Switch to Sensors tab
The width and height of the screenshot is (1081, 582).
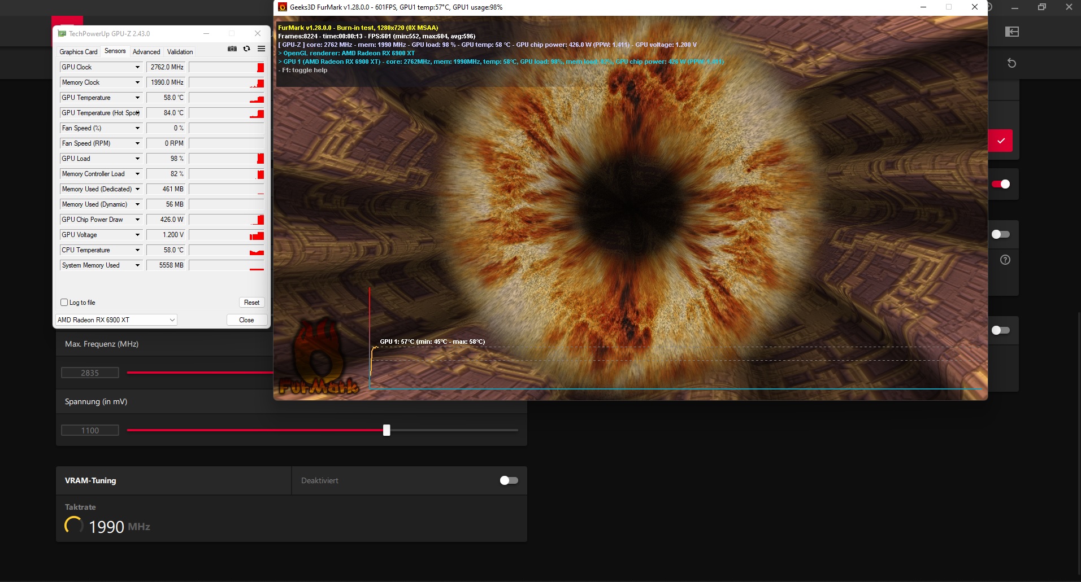[x=115, y=51]
